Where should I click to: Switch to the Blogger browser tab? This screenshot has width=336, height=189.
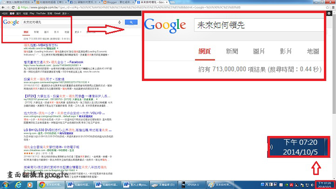tap(119, 2)
